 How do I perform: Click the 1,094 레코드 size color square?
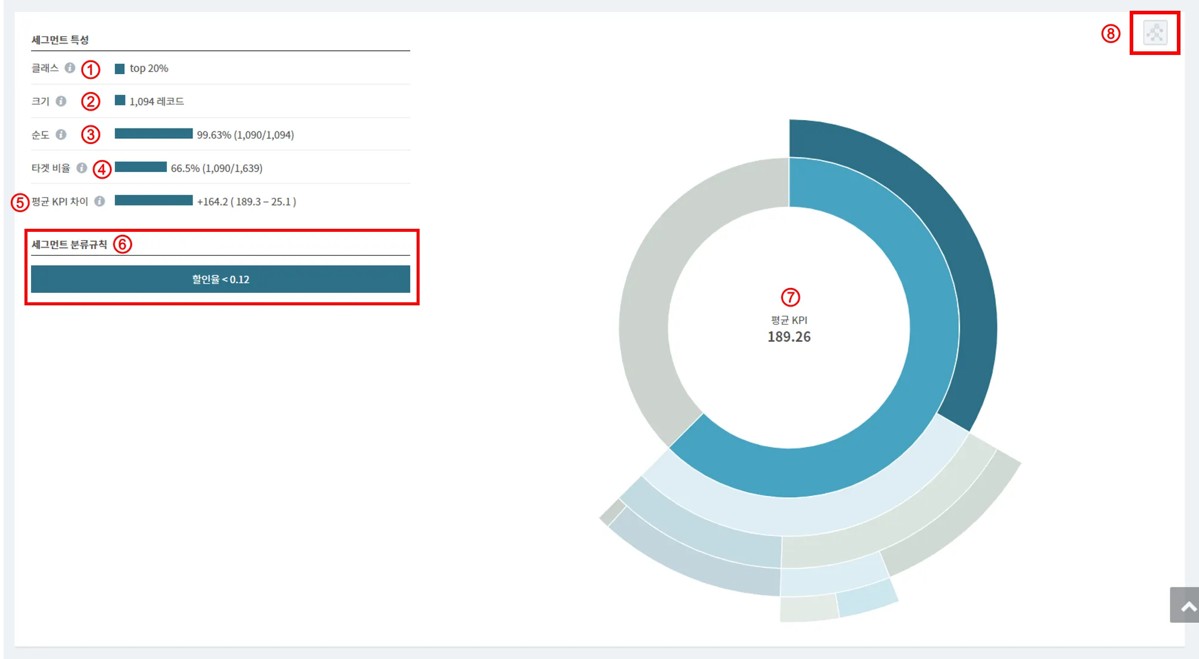tap(120, 100)
